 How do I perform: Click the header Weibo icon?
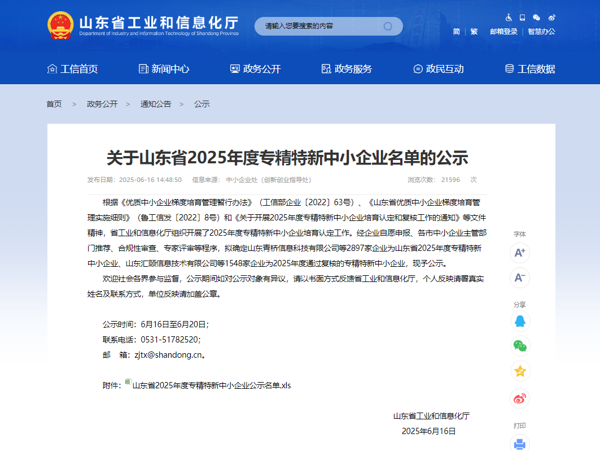551,18
